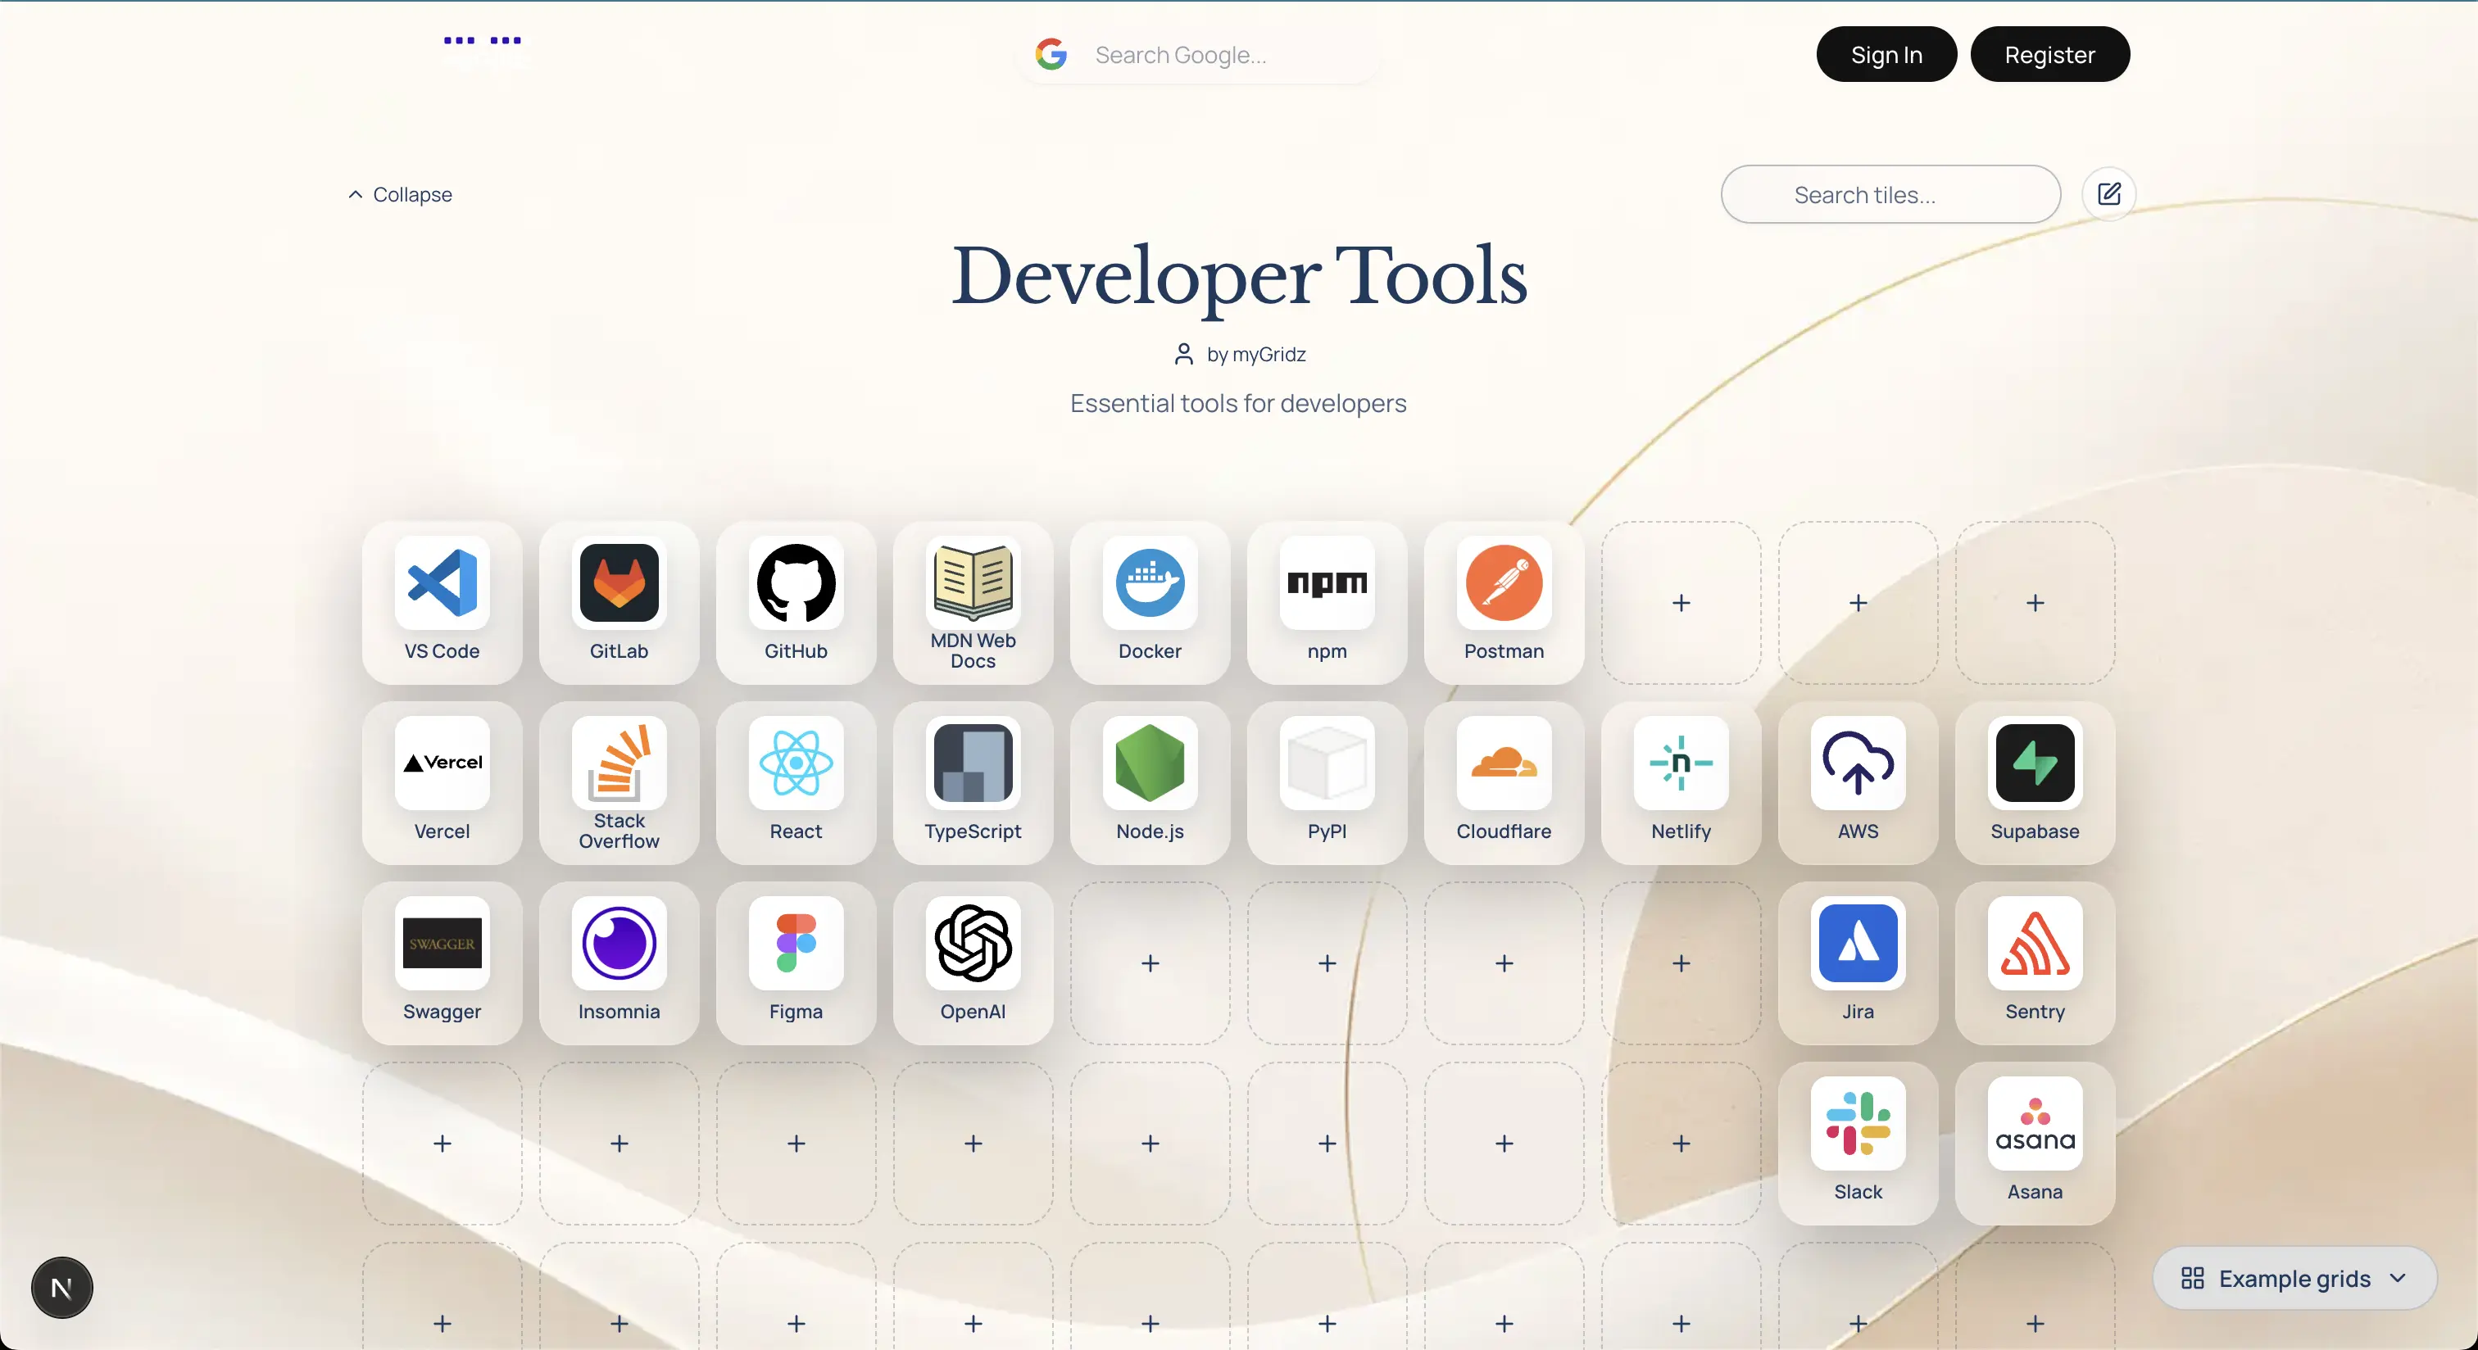Add a tile in the empty slot above Supabase
This screenshot has height=1350, width=2478.
[2035, 603]
